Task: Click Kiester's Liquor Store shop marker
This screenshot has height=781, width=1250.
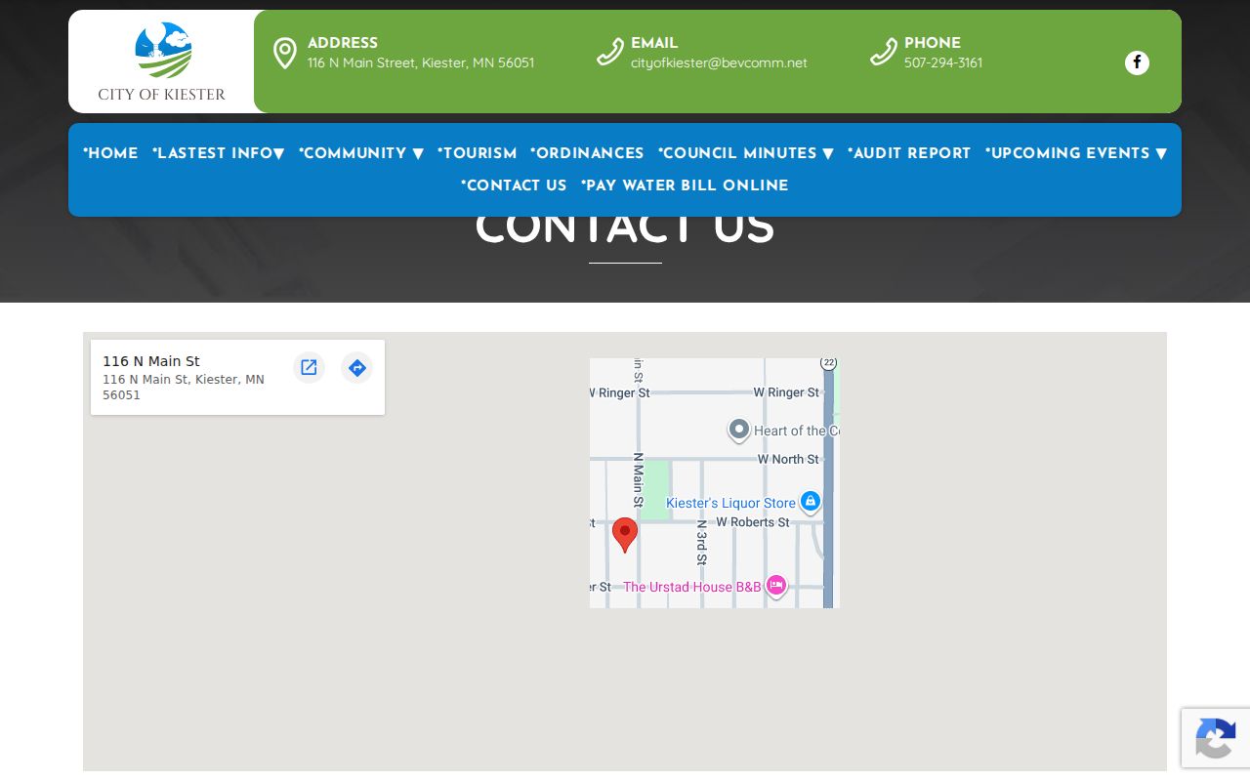Action: (810, 502)
